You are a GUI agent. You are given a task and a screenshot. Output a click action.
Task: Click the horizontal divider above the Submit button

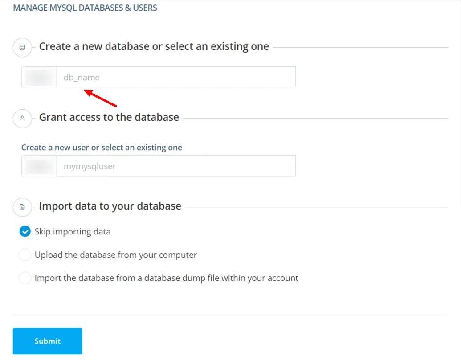230,314
